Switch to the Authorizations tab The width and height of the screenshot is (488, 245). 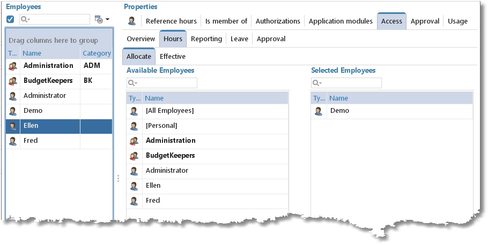[x=278, y=21]
